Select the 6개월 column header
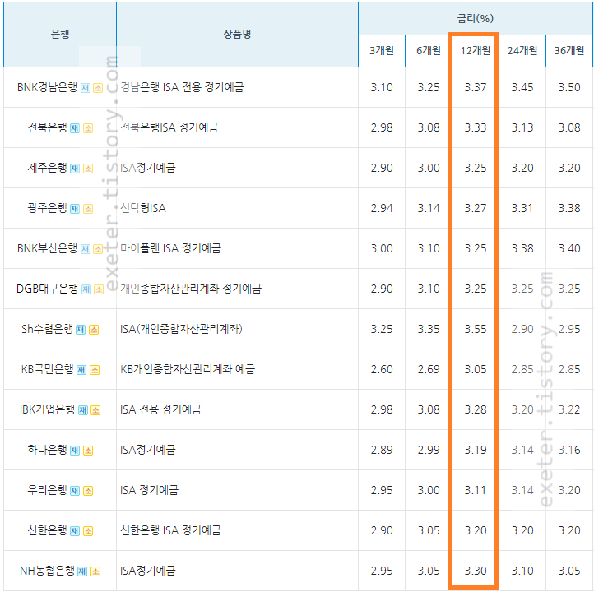The image size is (594, 592). (428, 50)
